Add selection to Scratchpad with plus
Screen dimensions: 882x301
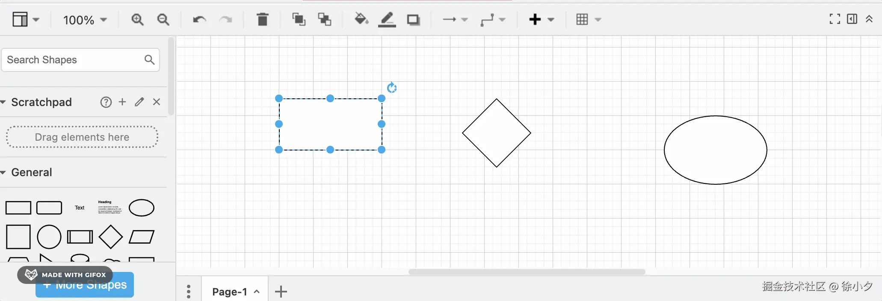pyautogui.click(x=122, y=102)
